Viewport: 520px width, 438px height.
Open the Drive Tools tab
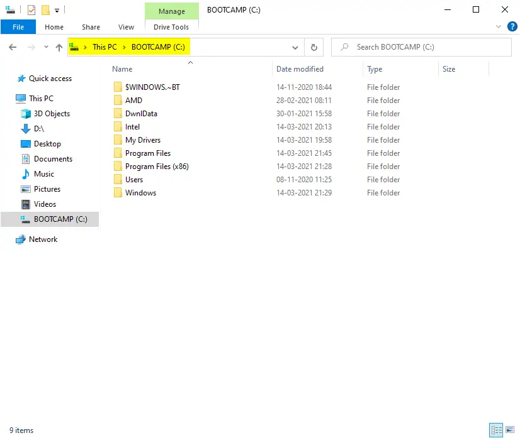171,27
